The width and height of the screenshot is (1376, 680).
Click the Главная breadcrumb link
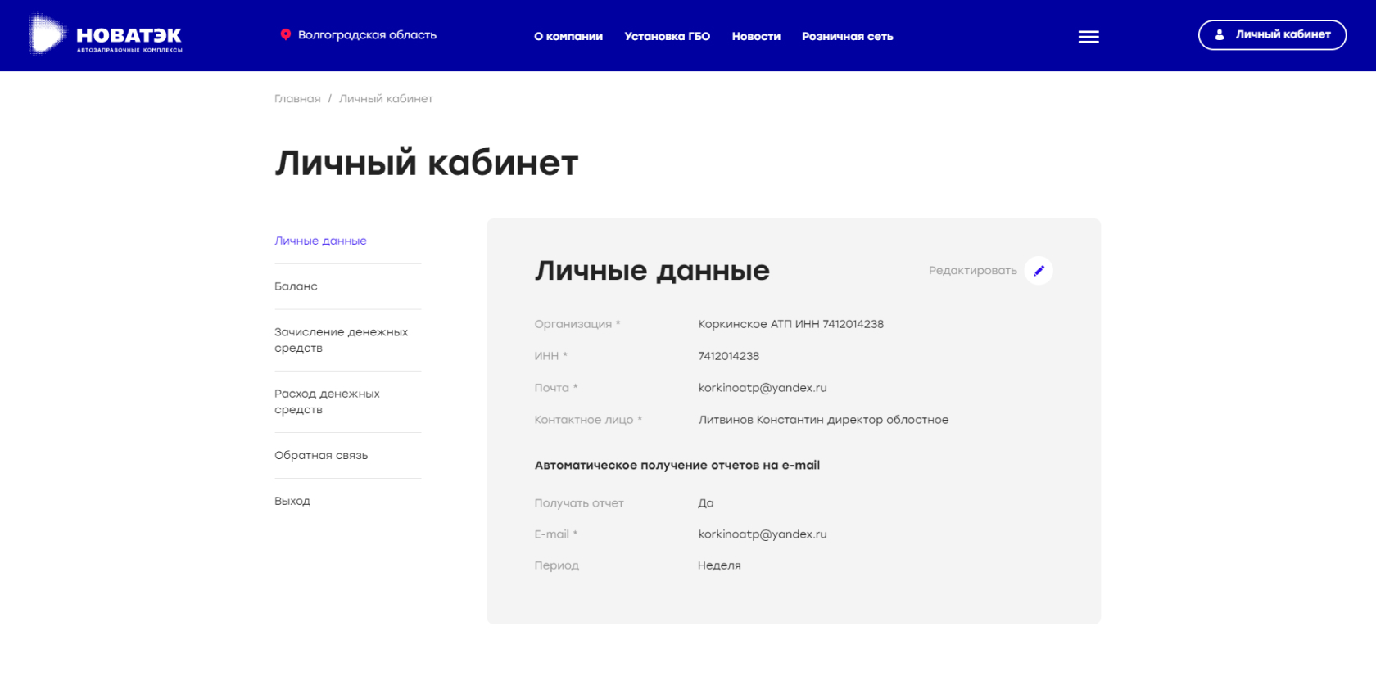(x=297, y=99)
